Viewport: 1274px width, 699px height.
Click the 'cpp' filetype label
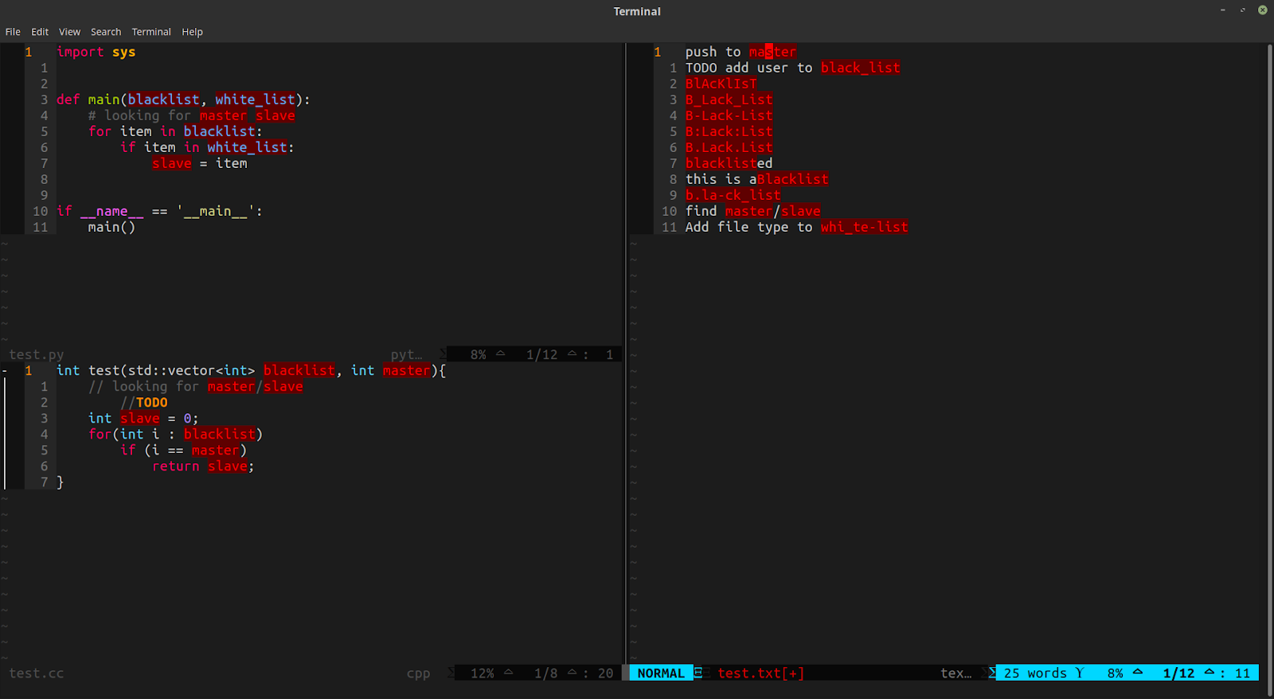pos(419,674)
